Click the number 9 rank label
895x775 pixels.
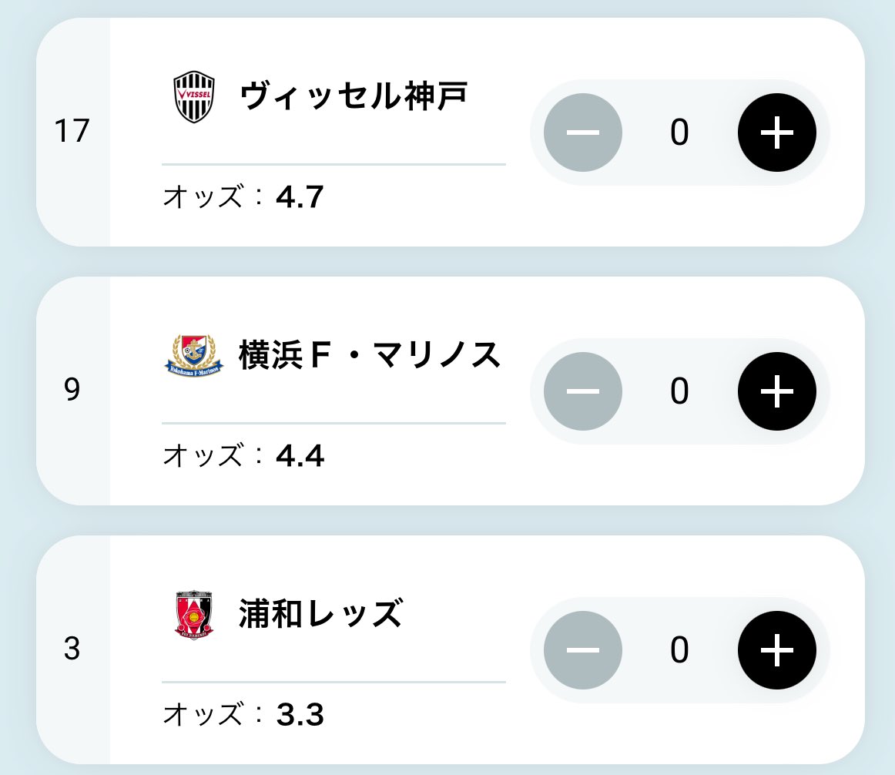[x=72, y=390]
